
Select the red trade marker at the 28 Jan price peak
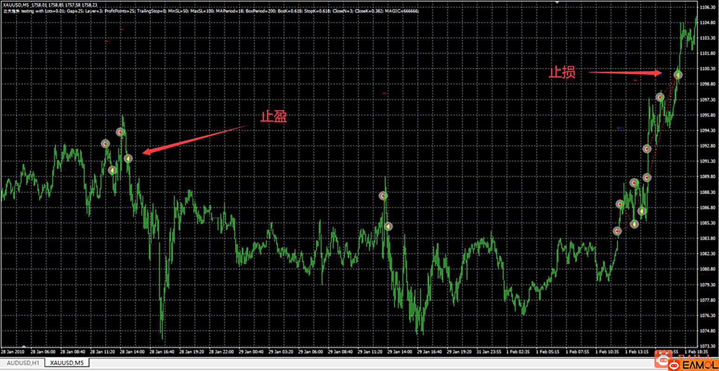point(120,132)
